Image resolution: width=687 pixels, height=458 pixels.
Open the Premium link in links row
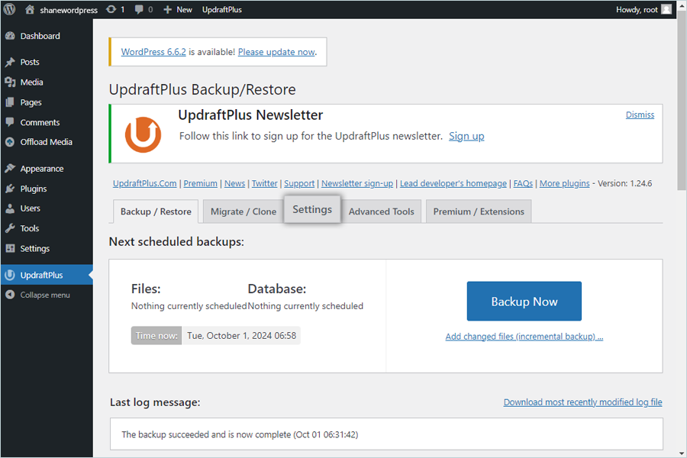(x=200, y=184)
